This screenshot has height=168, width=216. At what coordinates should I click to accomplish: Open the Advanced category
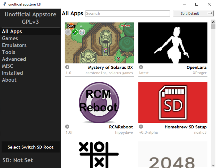pyautogui.click(x=31, y=59)
